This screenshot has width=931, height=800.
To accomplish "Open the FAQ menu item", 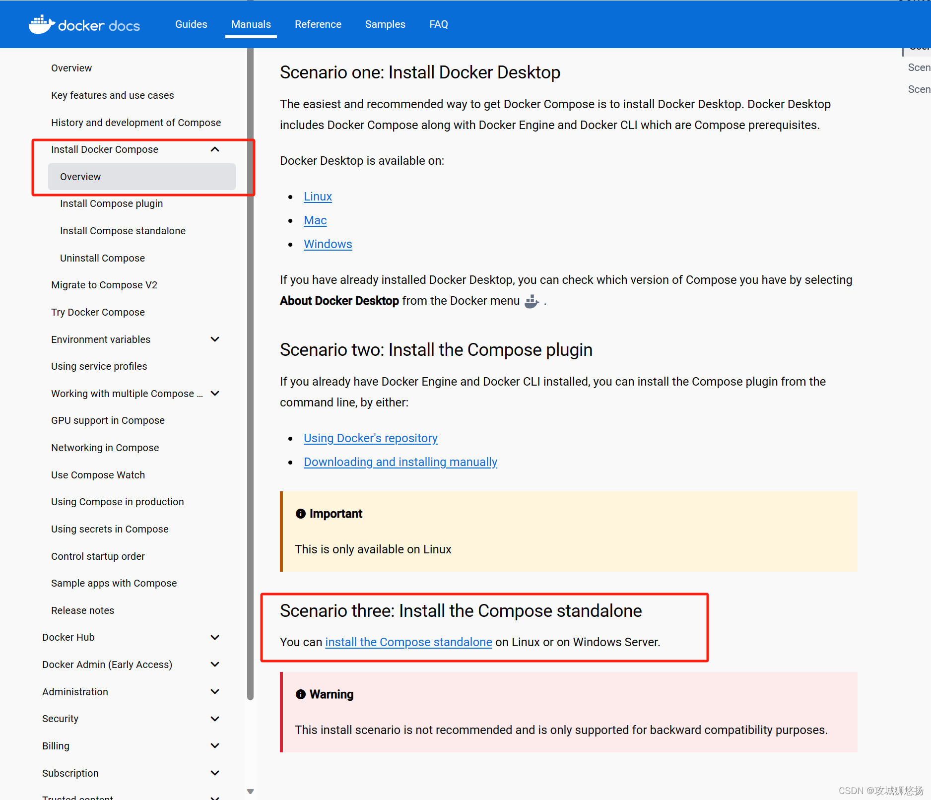I will coord(439,24).
